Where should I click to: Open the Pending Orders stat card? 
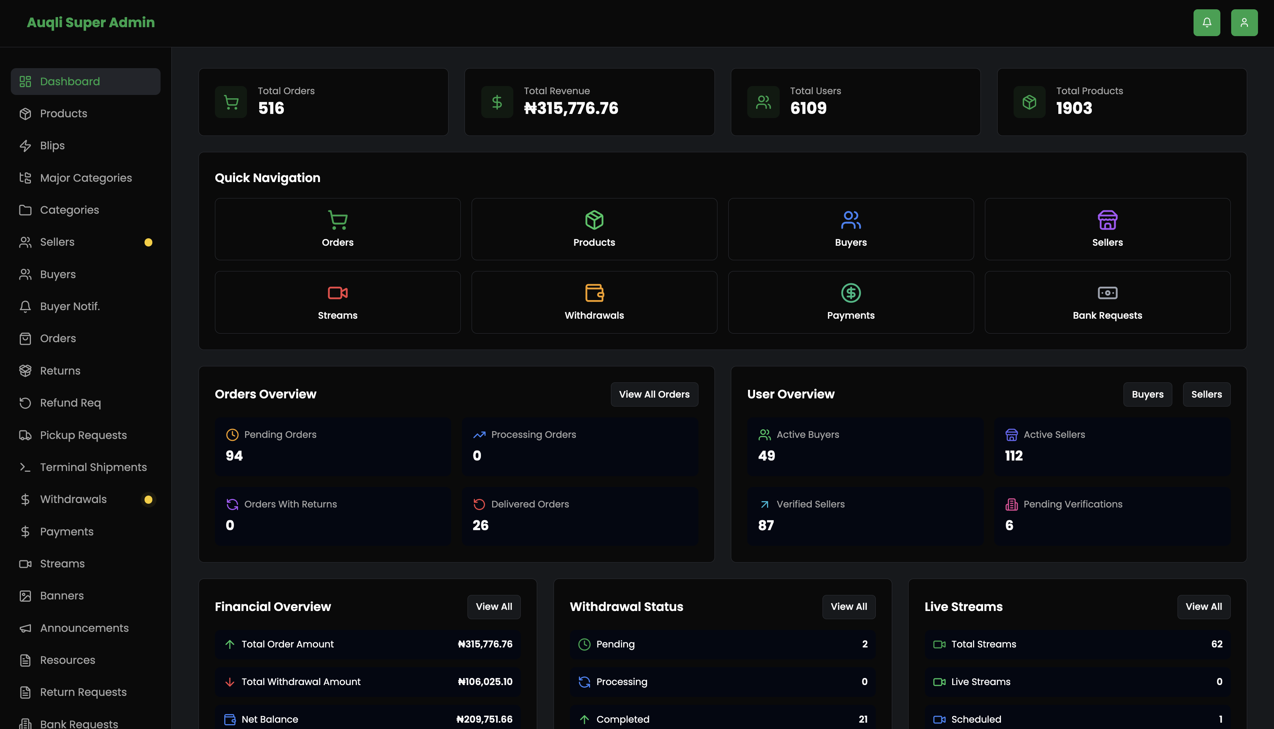click(333, 446)
